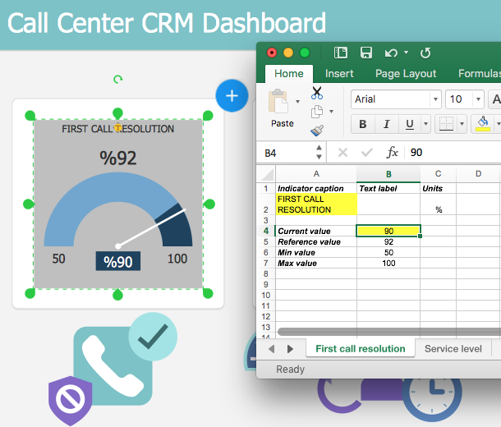Click the gauge needle on the dashboard
Screen dimensions: 501x427
coord(151,228)
